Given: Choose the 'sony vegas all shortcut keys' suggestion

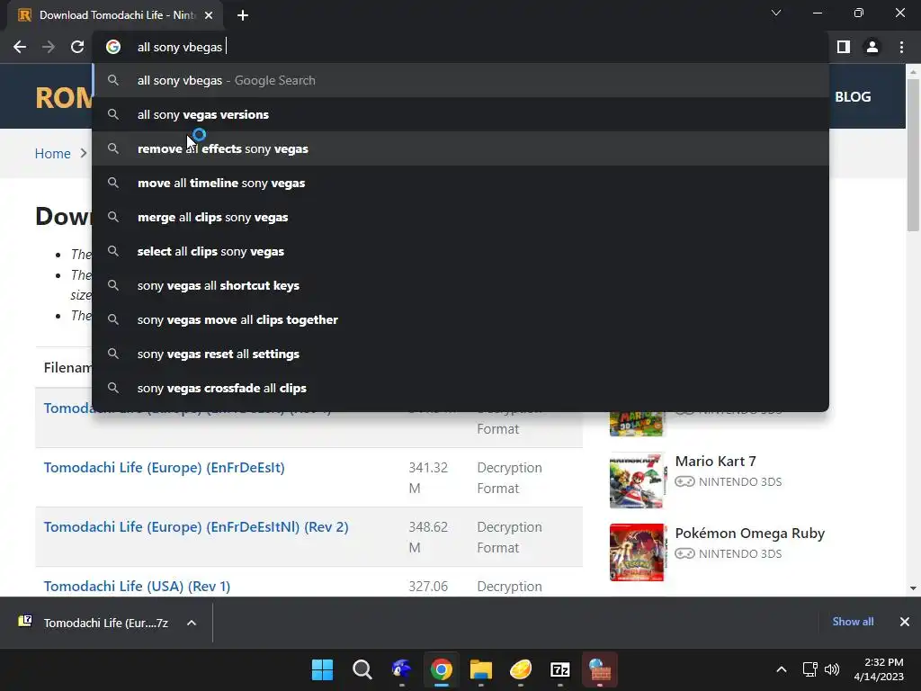Looking at the screenshot, I should coord(460,285).
